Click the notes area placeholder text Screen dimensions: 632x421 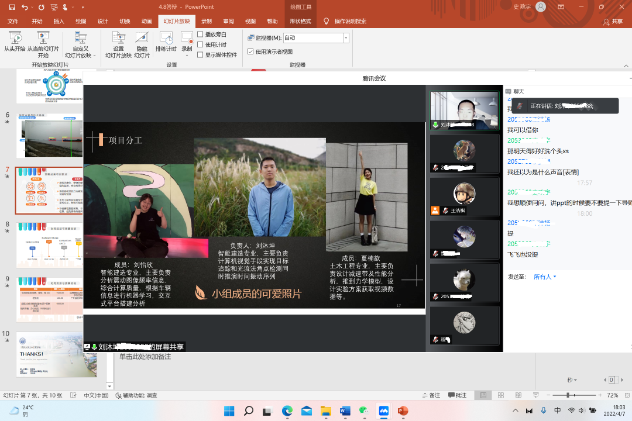click(145, 357)
